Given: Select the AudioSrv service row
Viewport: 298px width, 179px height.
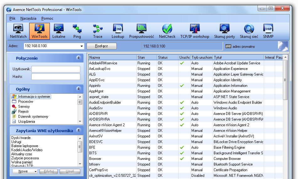Looking at the screenshot, I should point(186,108).
